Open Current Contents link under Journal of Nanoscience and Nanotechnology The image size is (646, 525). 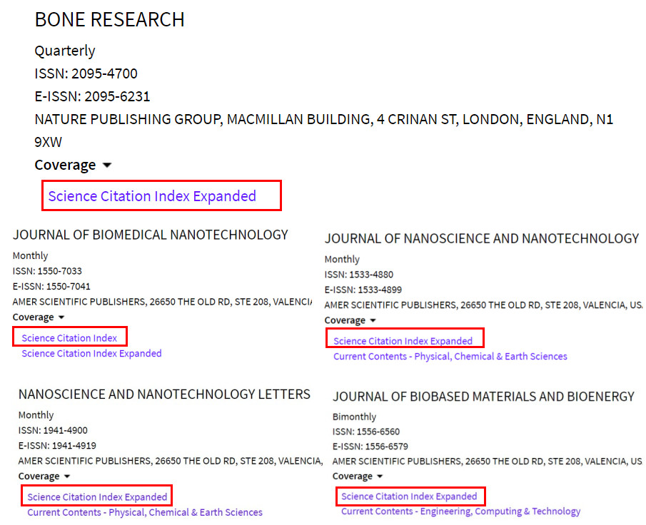(450, 356)
